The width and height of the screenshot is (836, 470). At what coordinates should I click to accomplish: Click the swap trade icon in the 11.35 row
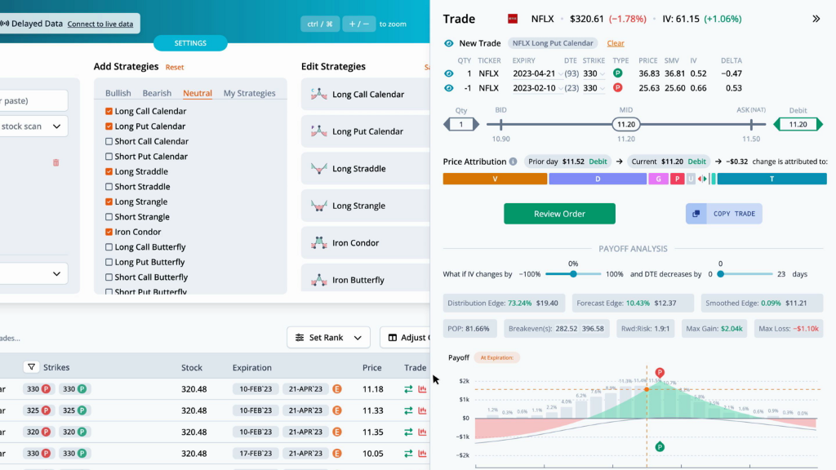coord(408,432)
